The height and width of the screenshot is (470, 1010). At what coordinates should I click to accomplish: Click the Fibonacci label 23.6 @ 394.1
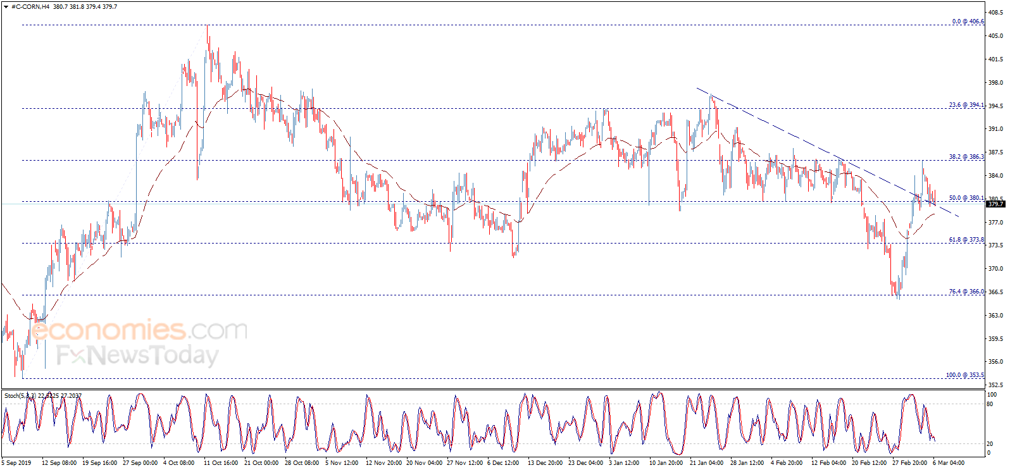coord(966,105)
